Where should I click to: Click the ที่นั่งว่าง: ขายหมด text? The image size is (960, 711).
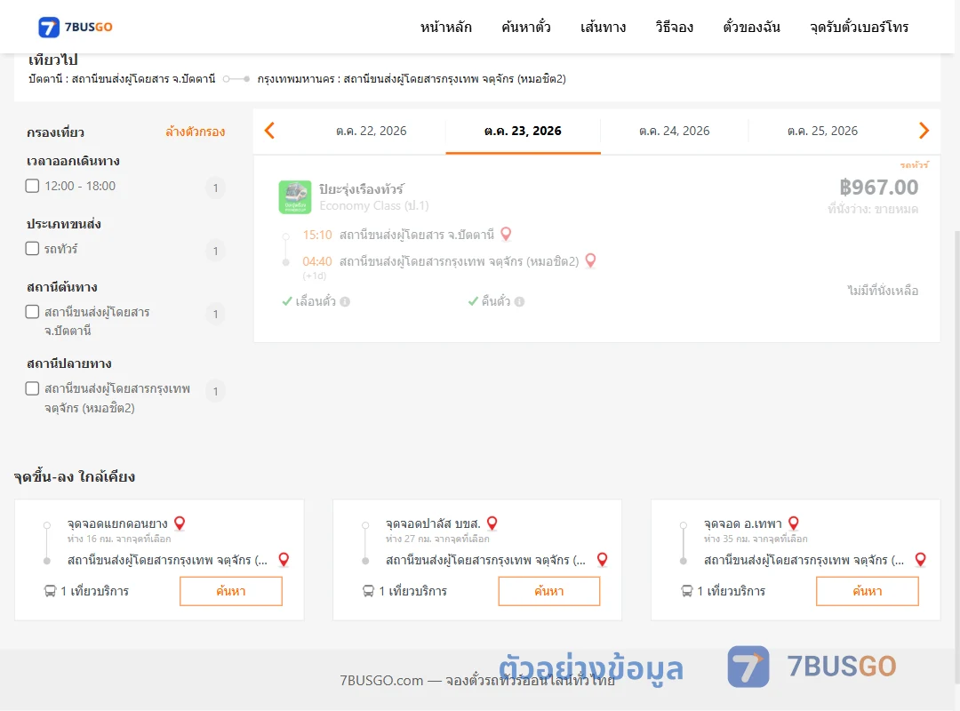click(x=873, y=209)
